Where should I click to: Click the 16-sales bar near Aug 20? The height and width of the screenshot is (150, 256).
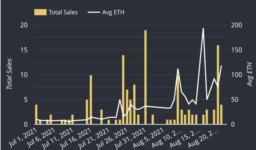[x=218, y=85]
